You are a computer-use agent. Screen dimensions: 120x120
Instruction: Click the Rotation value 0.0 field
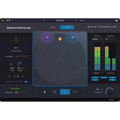(16, 48)
